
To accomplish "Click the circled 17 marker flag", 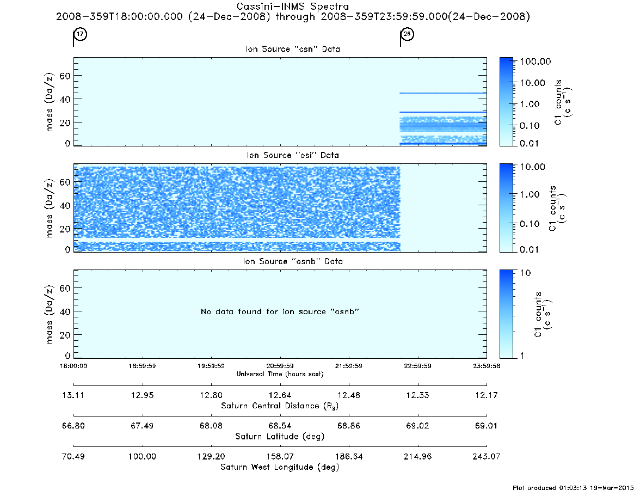I will pyautogui.click(x=81, y=34).
